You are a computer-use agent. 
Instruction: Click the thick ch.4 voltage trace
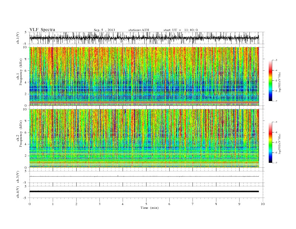click(144, 192)
